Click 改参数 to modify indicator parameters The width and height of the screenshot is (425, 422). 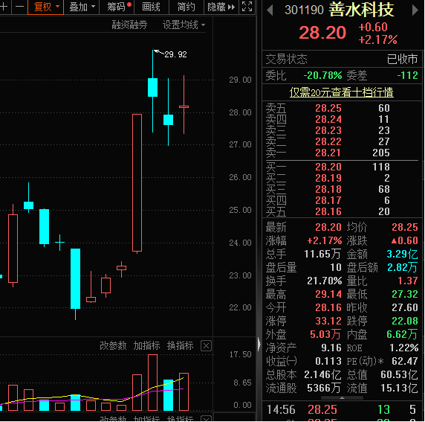point(113,345)
